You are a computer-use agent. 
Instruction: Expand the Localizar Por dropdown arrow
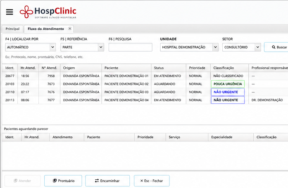tap(52, 47)
